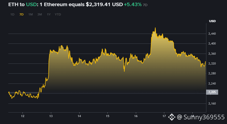Switch chart to 3M range
Viewport: 227px width, 124px height.
click(x=39, y=15)
